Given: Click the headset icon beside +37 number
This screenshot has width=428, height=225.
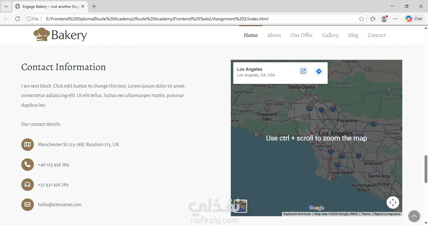Looking at the screenshot, I should 28,185.
